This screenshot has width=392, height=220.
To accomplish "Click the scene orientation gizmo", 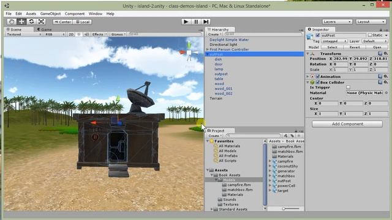I will pos(189,53).
